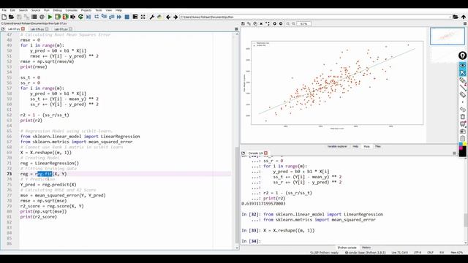Run cell and advance icon

(x=65, y=17)
